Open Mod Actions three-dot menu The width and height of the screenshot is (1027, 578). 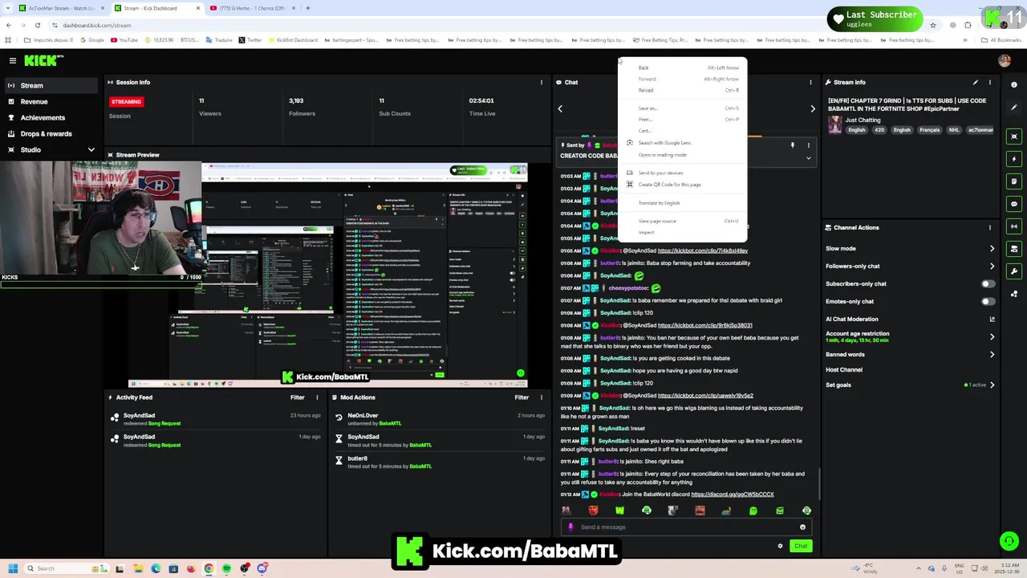coord(541,397)
